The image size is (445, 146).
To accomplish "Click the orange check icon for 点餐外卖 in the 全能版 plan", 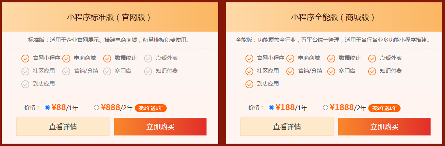I will coord(372,59).
